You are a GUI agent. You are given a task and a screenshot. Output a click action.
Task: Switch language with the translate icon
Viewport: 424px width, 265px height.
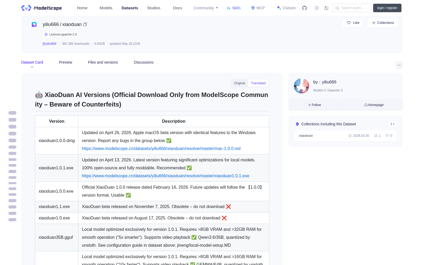coord(326,8)
